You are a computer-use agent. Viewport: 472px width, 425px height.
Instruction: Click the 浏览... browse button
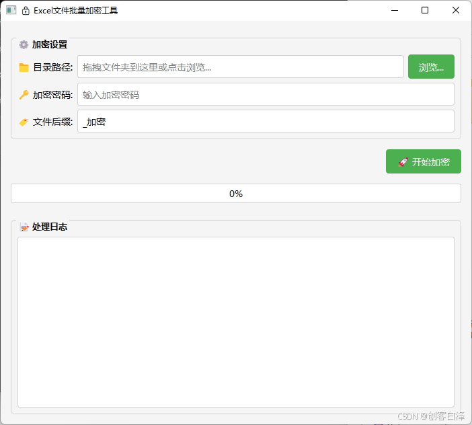(431, 67)
